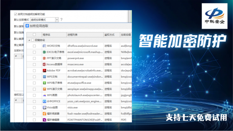Click the WPS画图 program icon
233x131 pixels.
click(44, 95)
